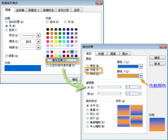Click the 到 transparency percent field
This screenshot has height=140, width=168.
(132, 94)
